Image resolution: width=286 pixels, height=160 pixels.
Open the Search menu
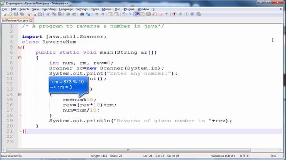(x=24, y=9)
